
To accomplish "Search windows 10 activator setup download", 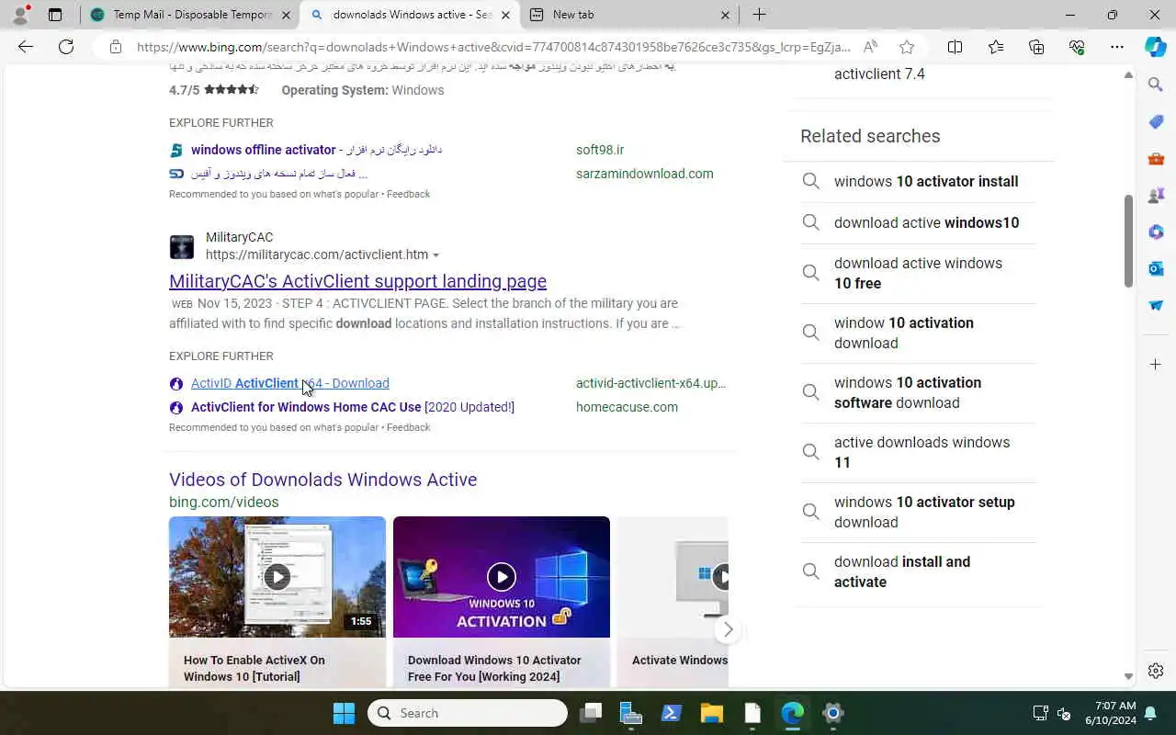I will click(919, 512).
